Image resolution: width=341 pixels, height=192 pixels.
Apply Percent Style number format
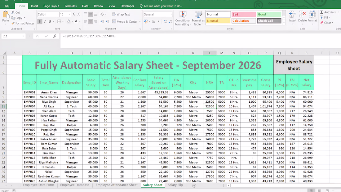(x=153, y=21)
